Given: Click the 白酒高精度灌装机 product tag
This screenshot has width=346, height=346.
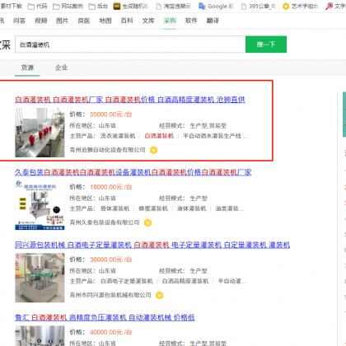Looking at the screenshot, I should 185,282.
